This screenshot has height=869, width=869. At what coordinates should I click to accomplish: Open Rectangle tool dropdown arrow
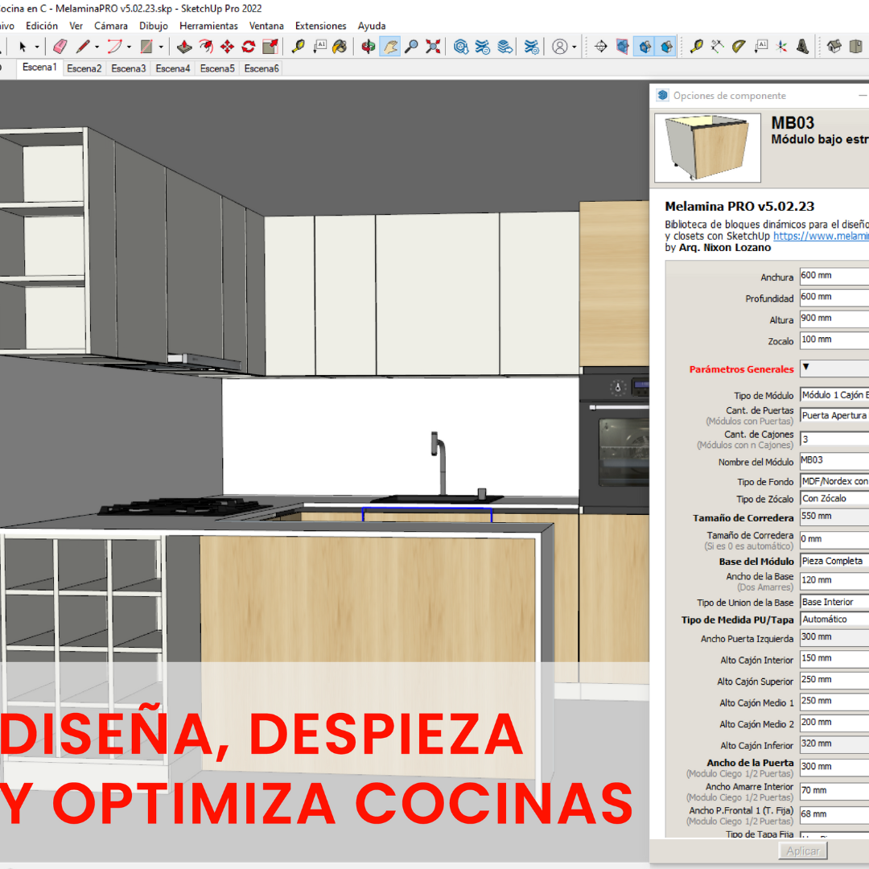(x=161, y=47)
